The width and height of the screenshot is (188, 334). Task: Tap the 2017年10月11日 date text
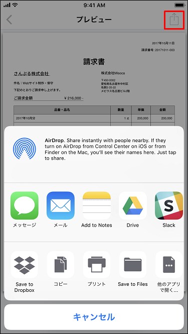[163, 43]
